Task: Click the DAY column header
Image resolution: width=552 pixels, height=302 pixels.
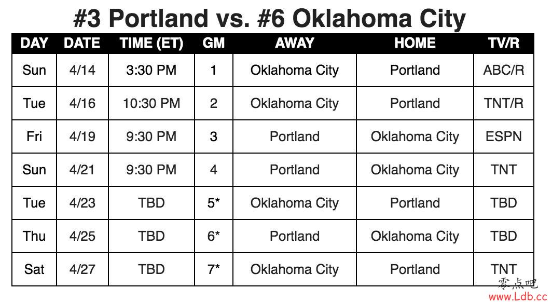Action: point(34,43)
